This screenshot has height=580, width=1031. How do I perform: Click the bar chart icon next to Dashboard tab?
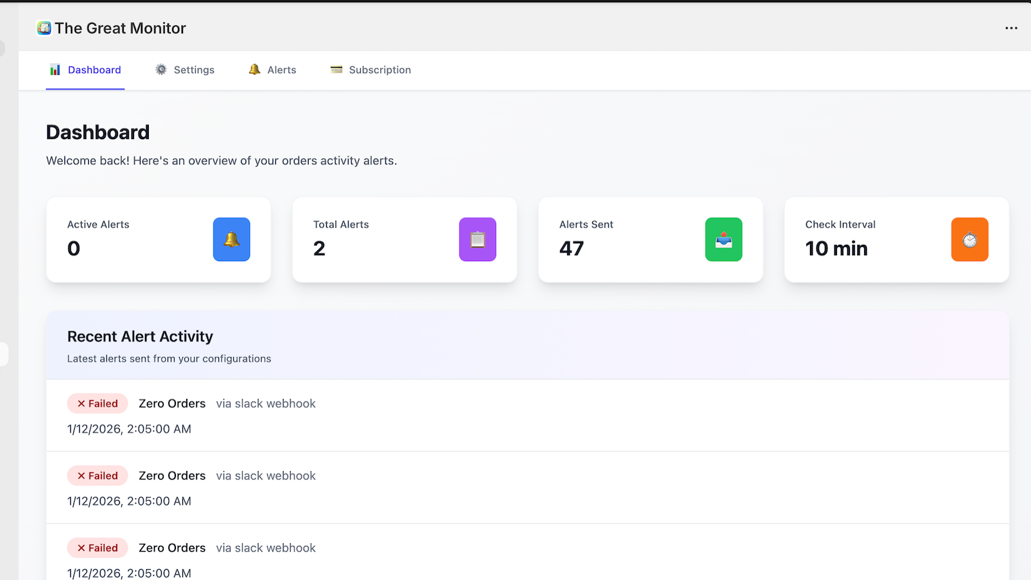55,70
